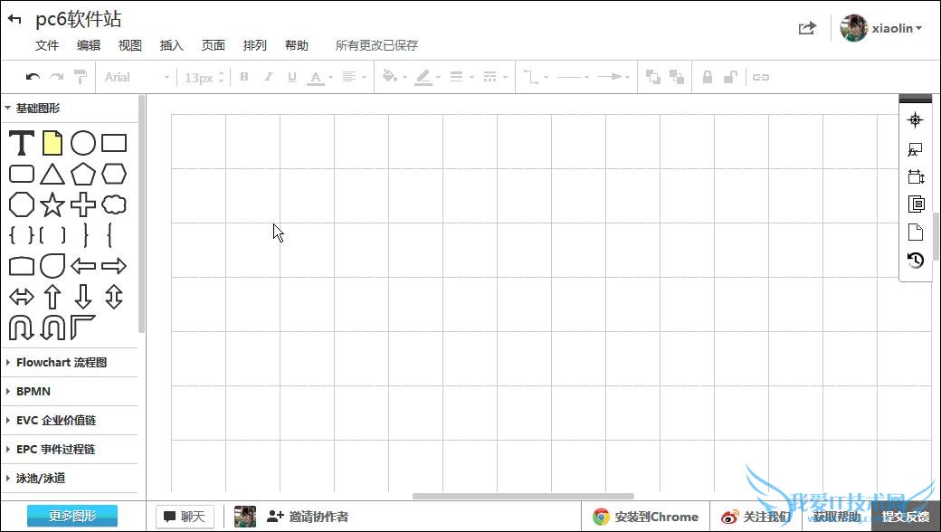Screen dimensions: 941x532
Task: Select the yellow note shape
Action: (x=52, y=143)
